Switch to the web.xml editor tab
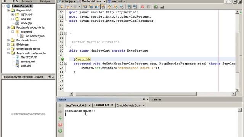This screenshot has width=244, height=137. pos(117,1)
